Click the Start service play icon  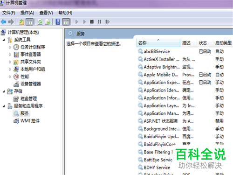76,21
